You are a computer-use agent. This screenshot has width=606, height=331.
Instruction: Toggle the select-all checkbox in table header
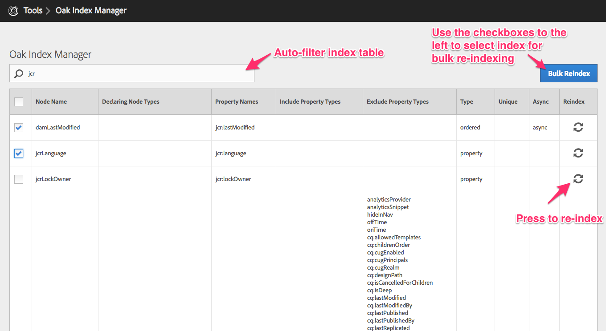(19, 102)
